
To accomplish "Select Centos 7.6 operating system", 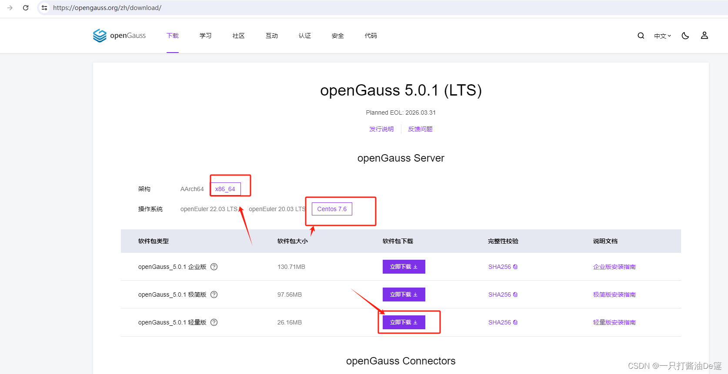I will click(x=332, y=209).
